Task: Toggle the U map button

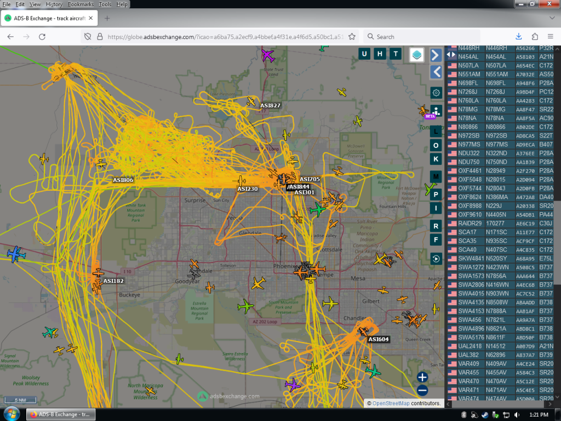Action: pyautogui.click(x=364, y=54)
